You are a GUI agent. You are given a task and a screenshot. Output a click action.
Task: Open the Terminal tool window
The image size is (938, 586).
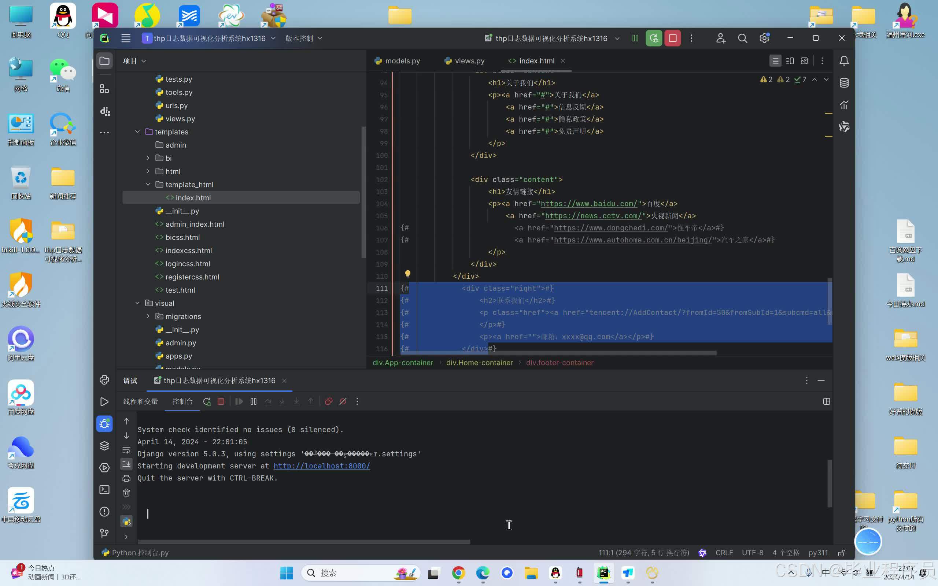pyautogui.click(x=104, y=490)
